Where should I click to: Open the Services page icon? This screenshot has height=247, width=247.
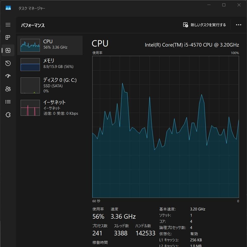pyautogui.click(x=8, y=115)
